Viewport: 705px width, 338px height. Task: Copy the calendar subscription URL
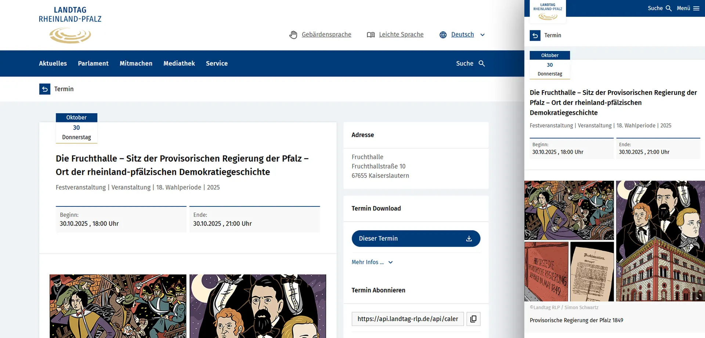click(x=473, y=319)
